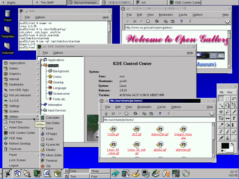Open 13stai.gif file link

click(x=113, y=134)
